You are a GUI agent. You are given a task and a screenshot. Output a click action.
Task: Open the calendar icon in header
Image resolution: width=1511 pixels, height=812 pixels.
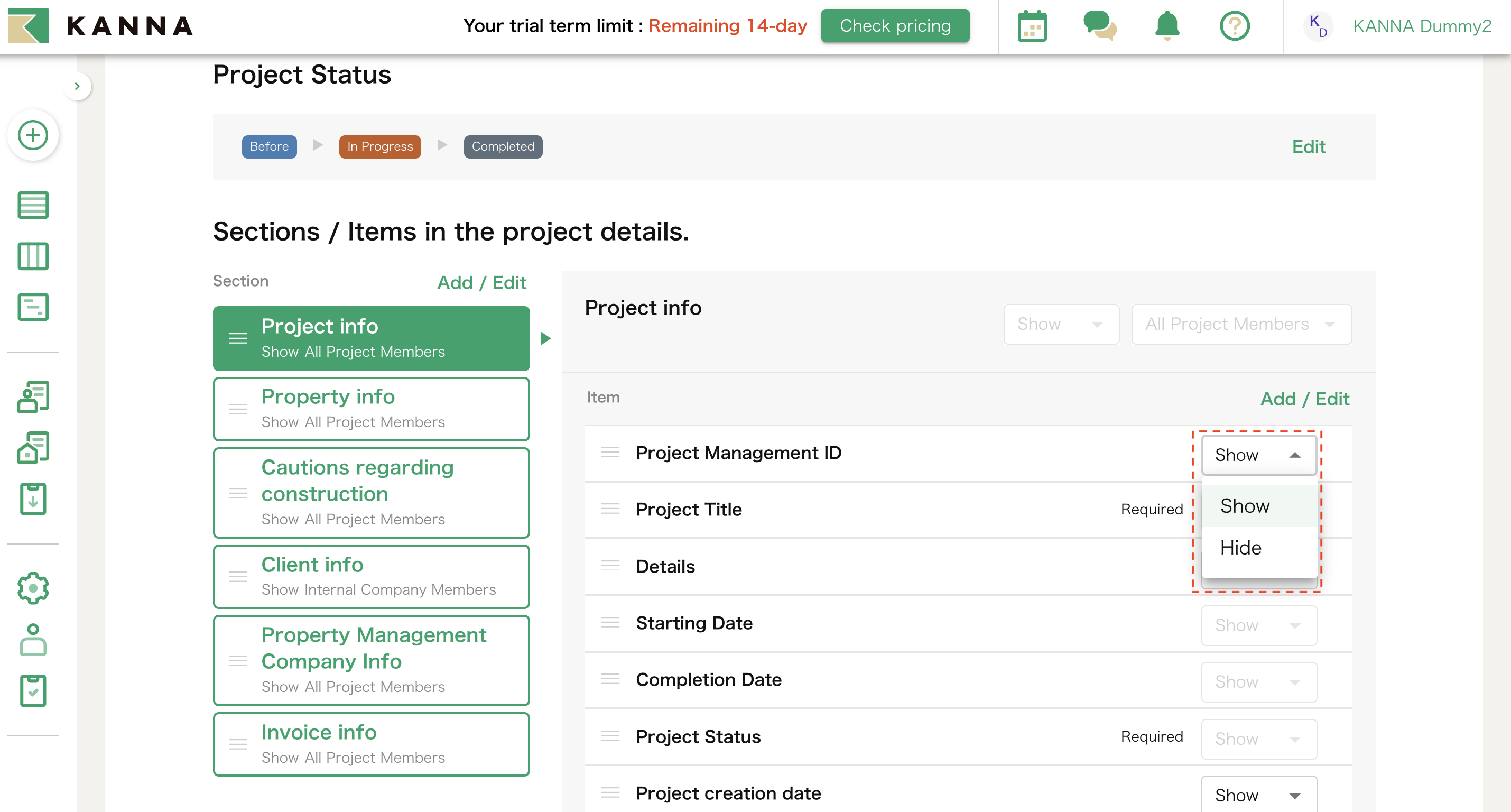coord(1032,26)
